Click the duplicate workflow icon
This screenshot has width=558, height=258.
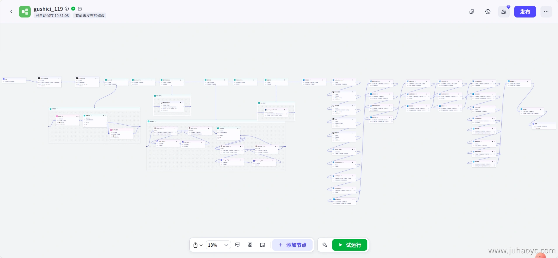472,12
